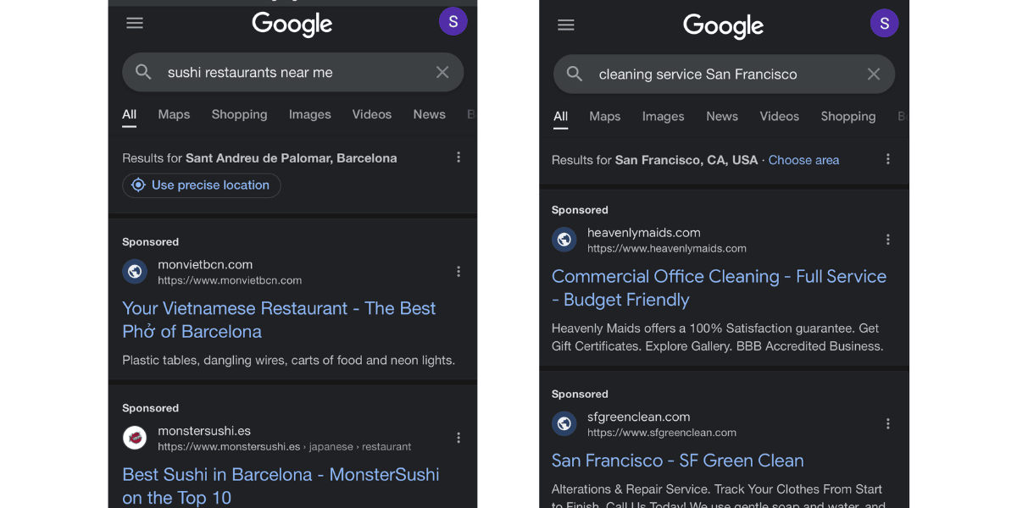Image resolution: width=1017 pixels, height=508 pixels.
Task: Tap search magnifier beside cleaning service query
Action: pyautogui.click(x=575, y=74)
